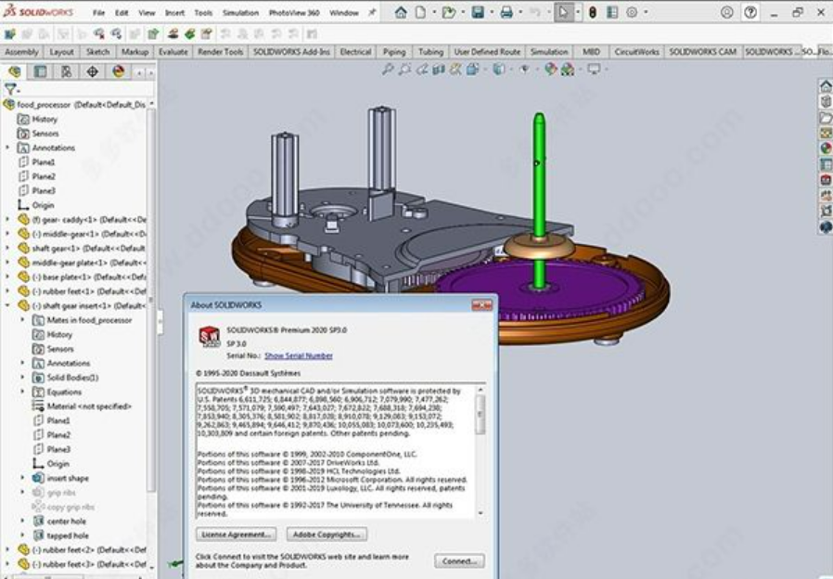Open the New document dropdown arrow
Image resolution: width=833 pixels, height=579 pixels.
(434, 12)
